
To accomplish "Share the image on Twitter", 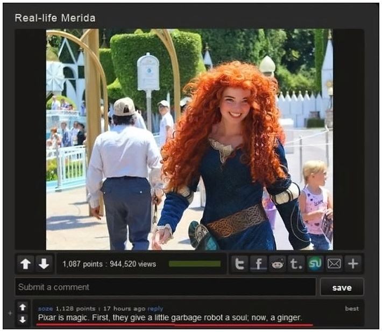I will pyautogui.click(x=240, y=264).
